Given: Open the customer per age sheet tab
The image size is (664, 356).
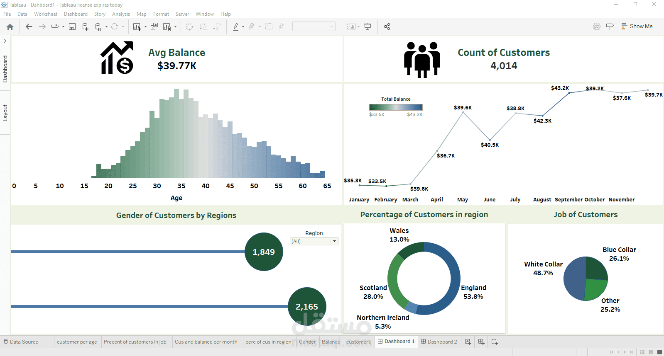Looking at the screenshot, I should pyautogui.click(x=77, y=342).
